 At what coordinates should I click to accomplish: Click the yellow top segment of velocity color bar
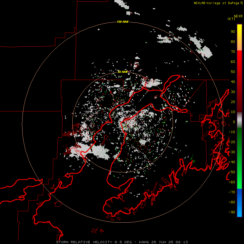click(x=239, y=37)
